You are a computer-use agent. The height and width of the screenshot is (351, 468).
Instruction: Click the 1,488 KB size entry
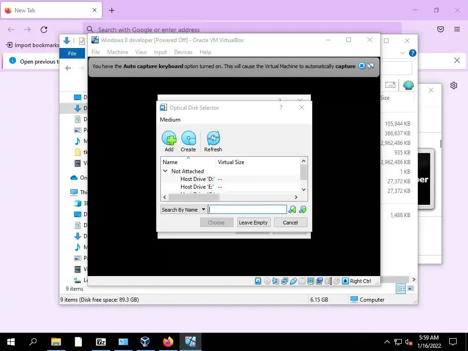point(400,215)
